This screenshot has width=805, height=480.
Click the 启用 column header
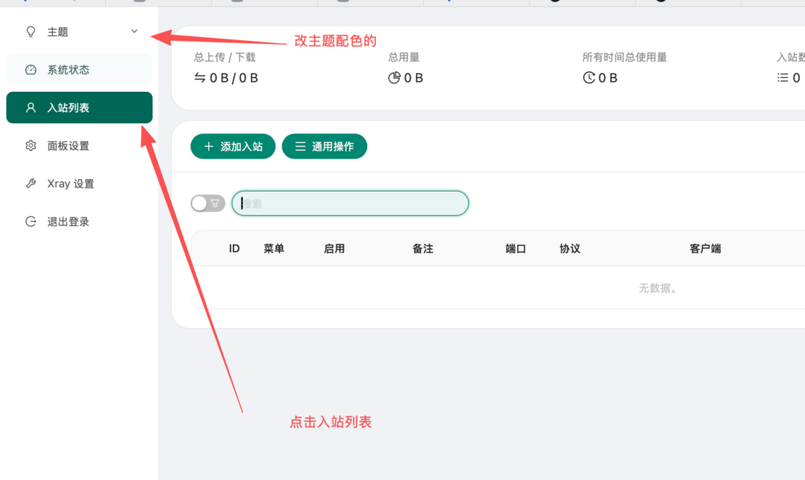pos(334,249)
